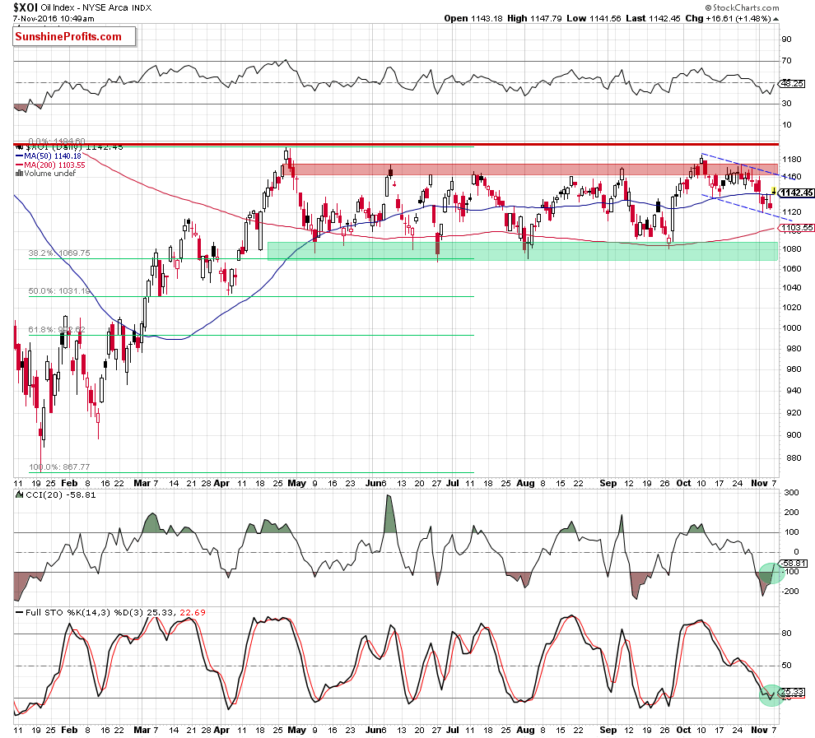
Task: Click the 'Oil Index - NYSE Arca INDX' subtitle
Action: pos(96,7)
